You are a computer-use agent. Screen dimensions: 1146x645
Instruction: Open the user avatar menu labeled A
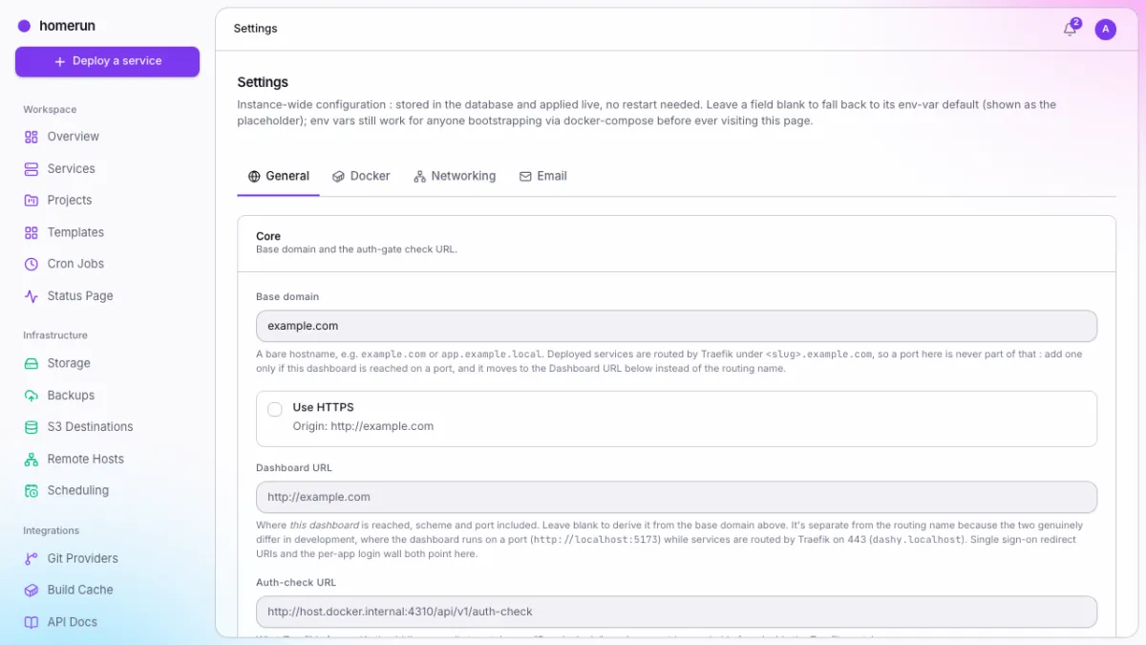1105,30
